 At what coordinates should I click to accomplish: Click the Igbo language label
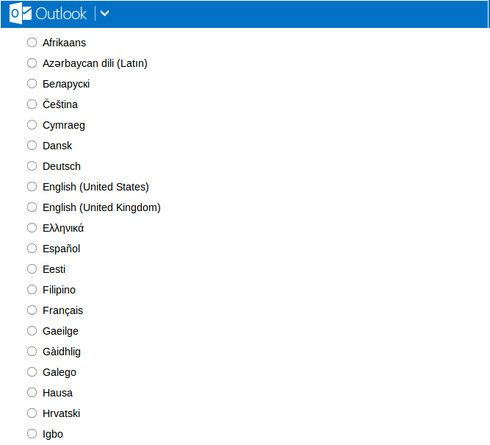53,435
